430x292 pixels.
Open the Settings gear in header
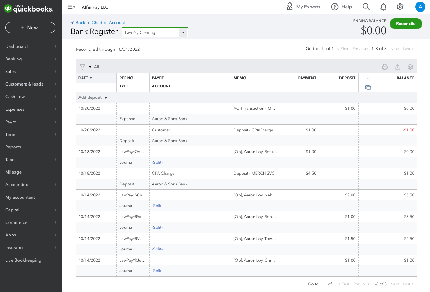point(400,7)
